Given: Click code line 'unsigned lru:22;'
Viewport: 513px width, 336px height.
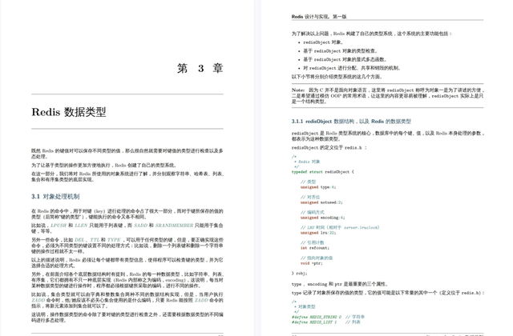Looking at the screenshot, I should [x=318, y=233].
